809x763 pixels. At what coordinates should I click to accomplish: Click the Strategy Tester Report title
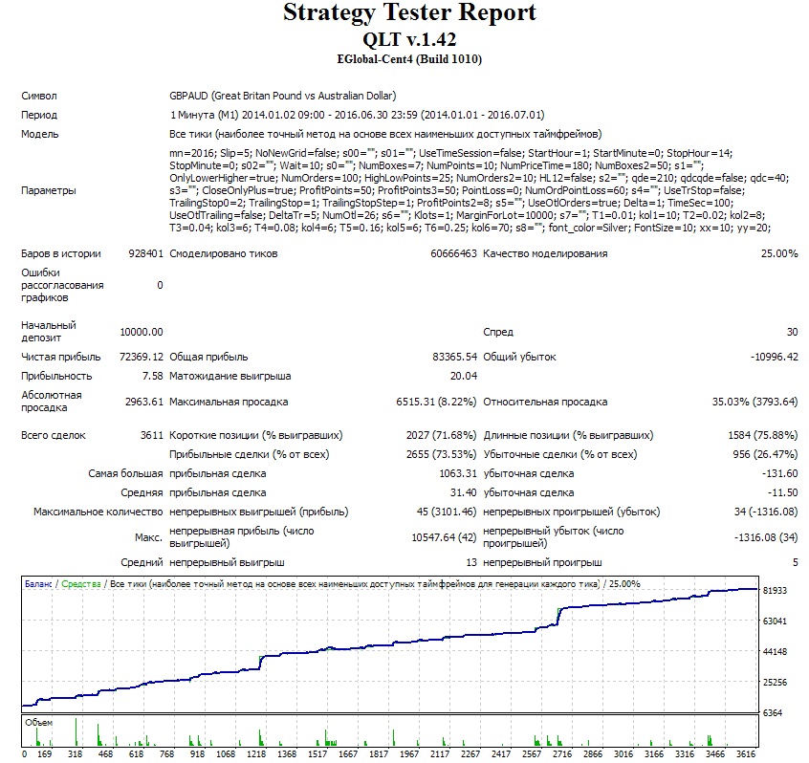click(x=409, y=13)
